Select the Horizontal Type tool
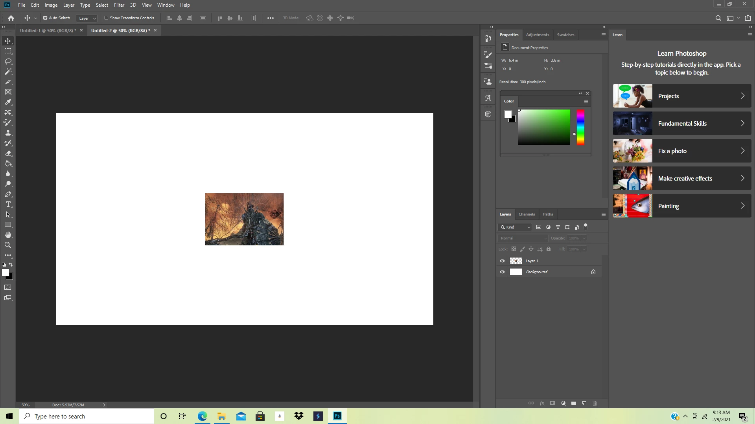This screenshot has width=755, height=424. click(x=8, y=205)
